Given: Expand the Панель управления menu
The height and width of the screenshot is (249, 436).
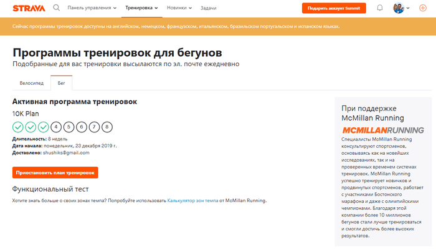Looking at the screenshot, I should [x=92, y=7].
